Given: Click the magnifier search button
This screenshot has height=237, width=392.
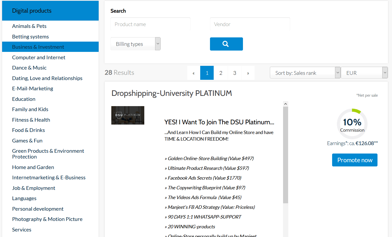Looking at the screenshot, I should pos(226,44).
